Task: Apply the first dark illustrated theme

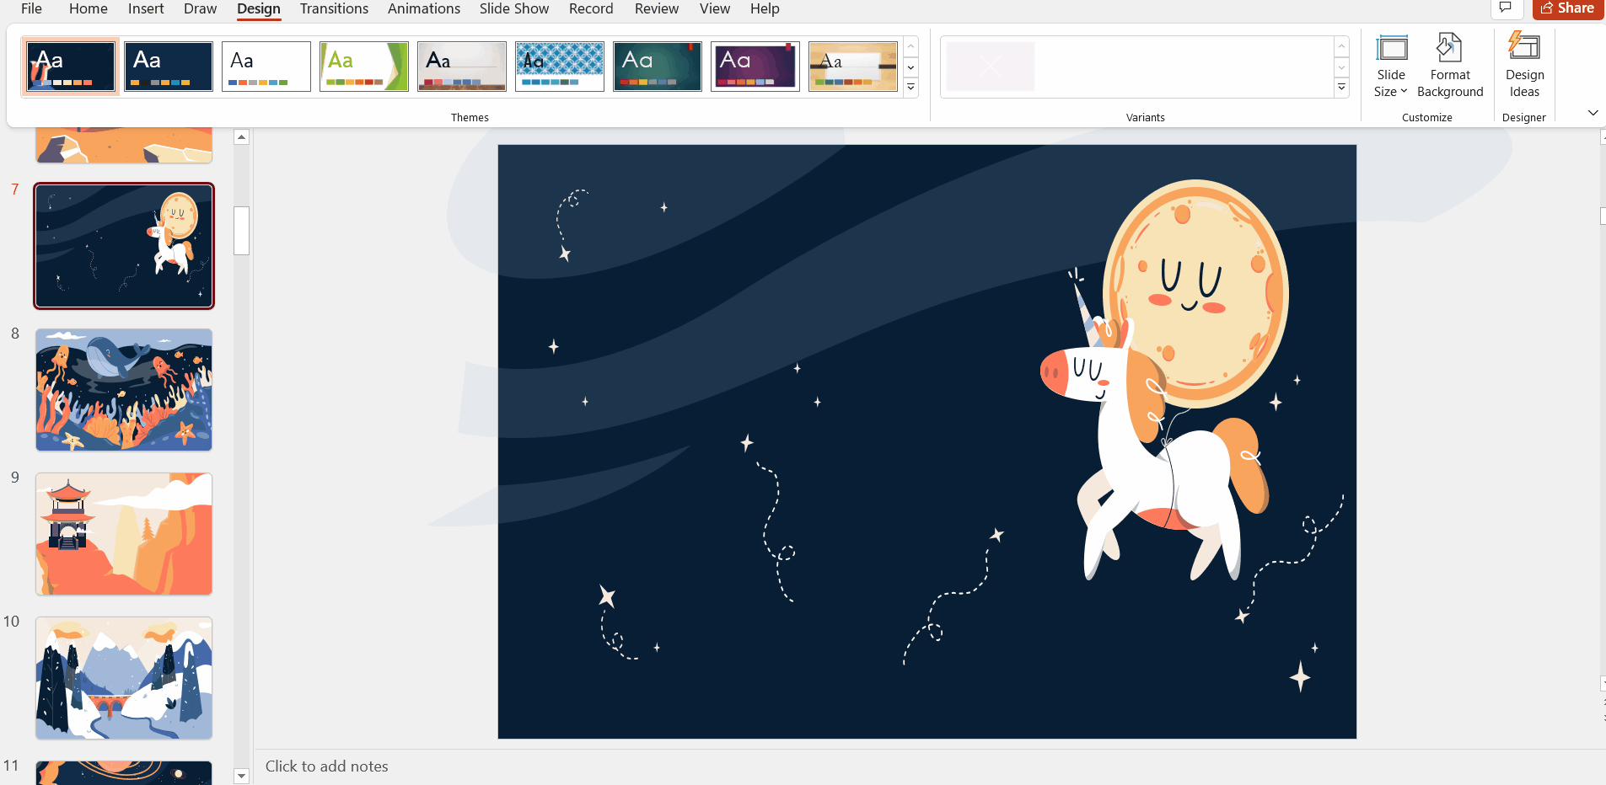Action: [x=71, y=67]
